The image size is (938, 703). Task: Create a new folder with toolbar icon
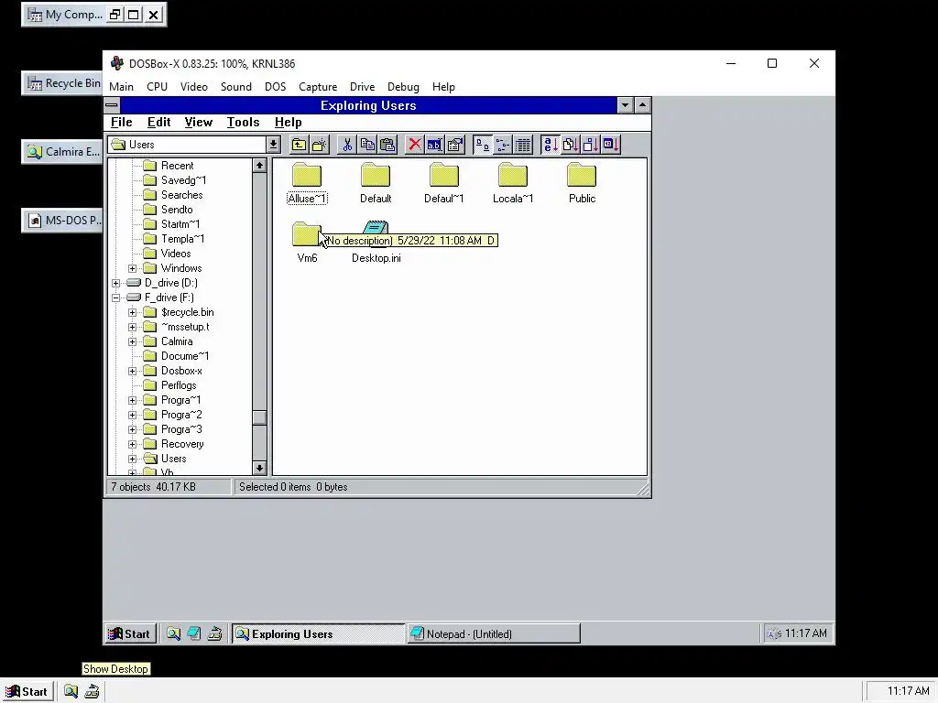(x=320, y=145)
